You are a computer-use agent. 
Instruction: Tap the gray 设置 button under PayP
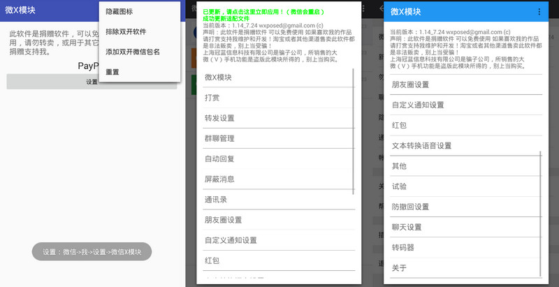92,82
